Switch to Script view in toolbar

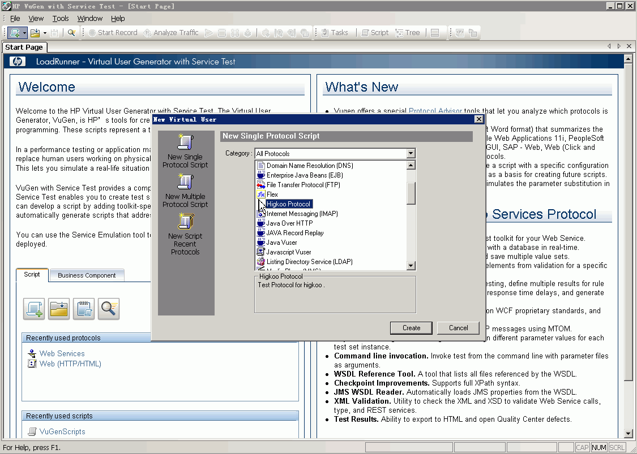[x=375, y=33]
